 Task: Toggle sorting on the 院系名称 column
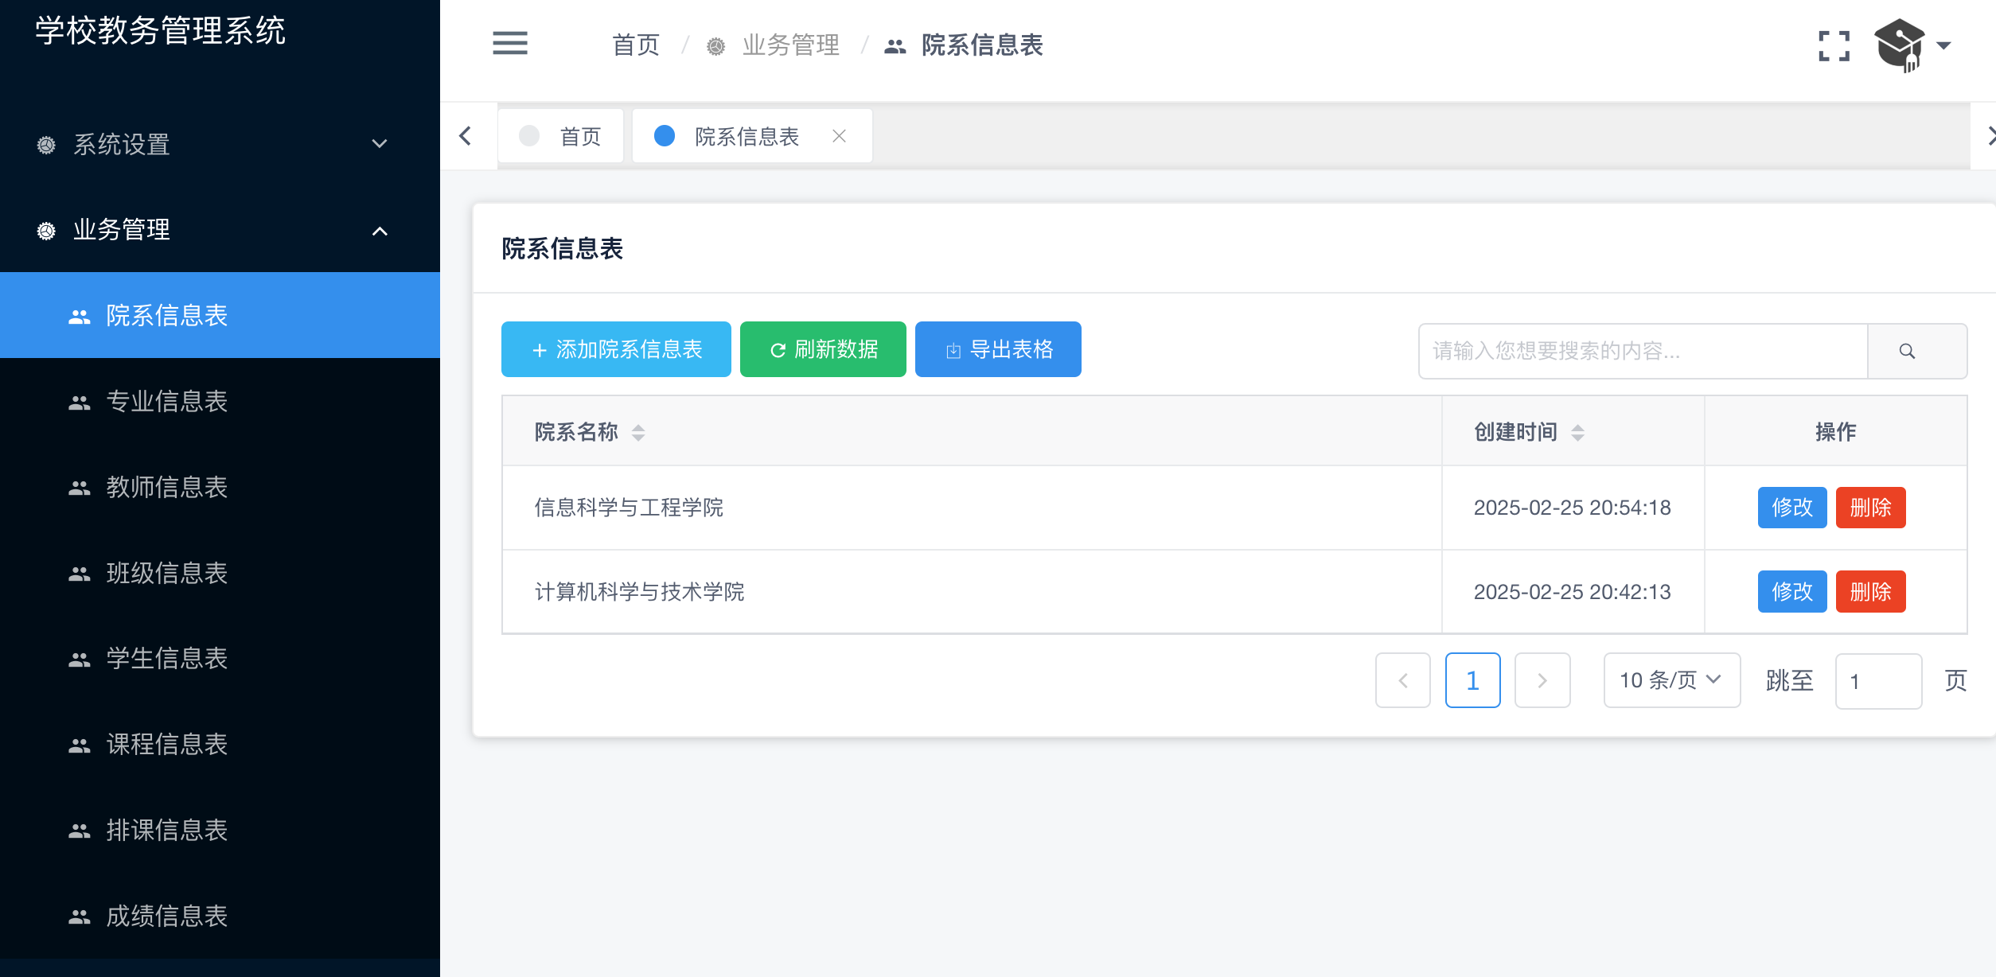coord(637,432)
